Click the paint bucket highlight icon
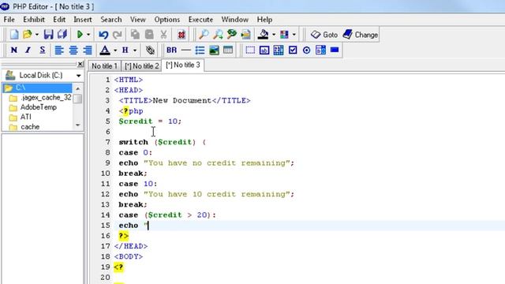Viewport: 505px width, 284px height. tap(264, 34)
